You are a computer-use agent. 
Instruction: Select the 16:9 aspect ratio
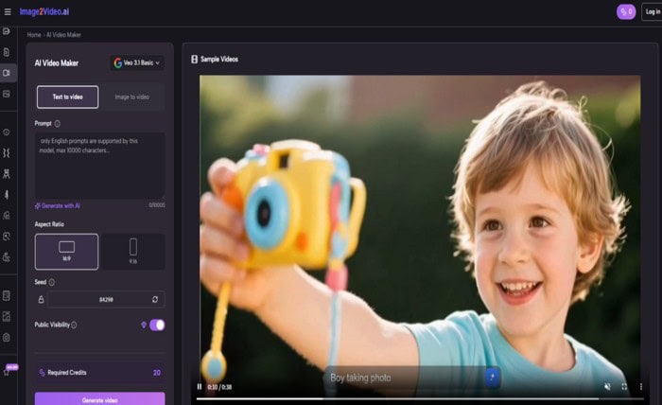tap(66, 251)
